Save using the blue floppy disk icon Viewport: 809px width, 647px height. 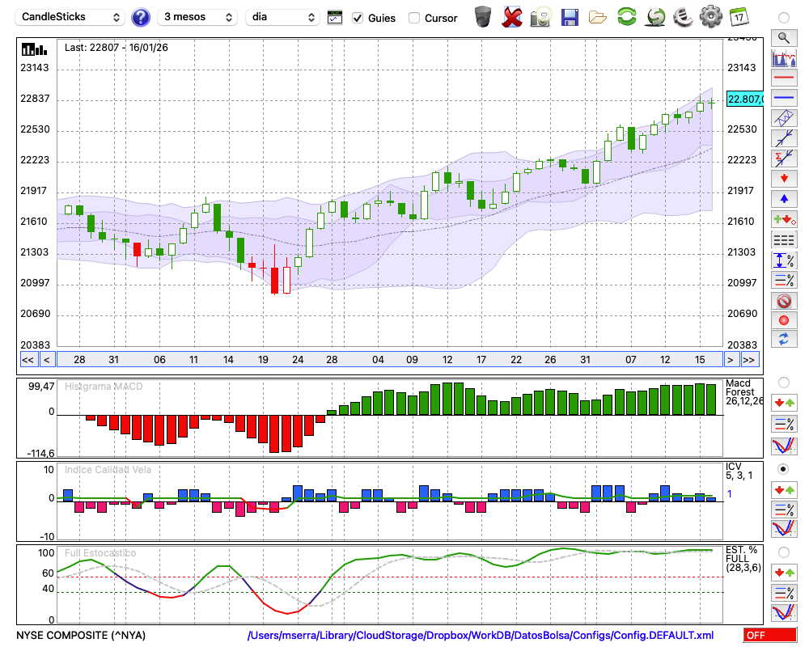click(x=570, y=17)
